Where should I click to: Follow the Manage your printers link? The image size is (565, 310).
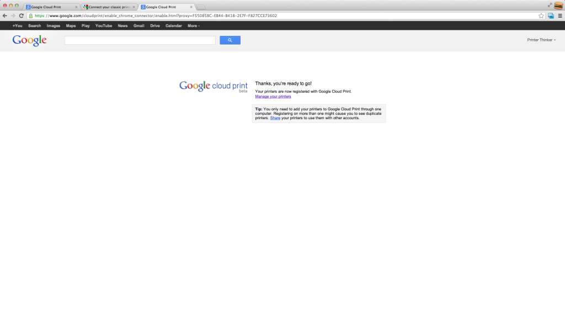(273, 97)
